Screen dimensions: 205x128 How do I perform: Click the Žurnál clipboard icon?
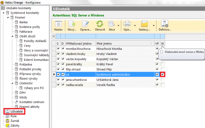click(8, 121)
